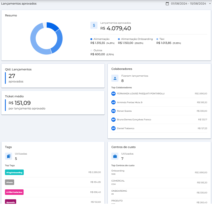The height and width of the screenshot is (206, 212).
Task: Click the calendar icon beside the date range
Action: coord(167,4)
